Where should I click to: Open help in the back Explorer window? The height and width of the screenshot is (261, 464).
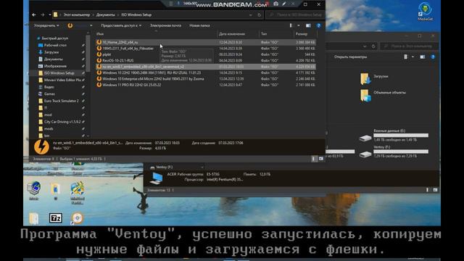click(433, 57)
